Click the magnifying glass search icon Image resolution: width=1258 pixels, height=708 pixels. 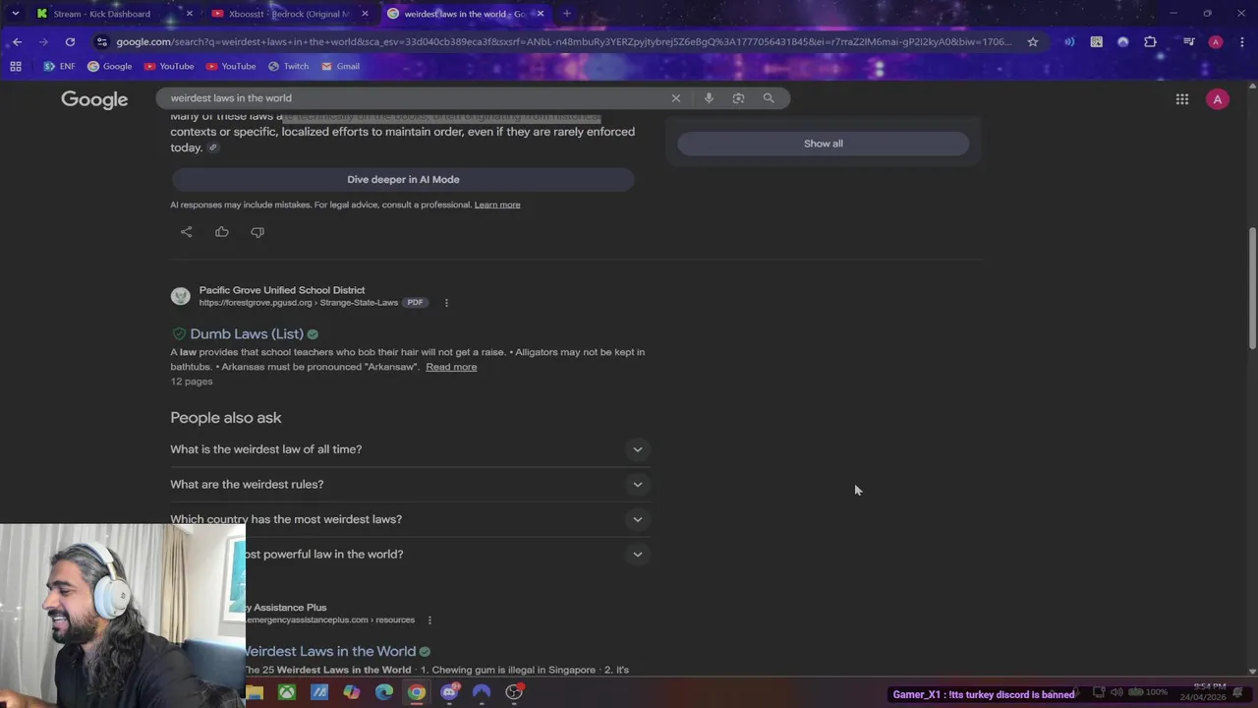coord(769,98)
